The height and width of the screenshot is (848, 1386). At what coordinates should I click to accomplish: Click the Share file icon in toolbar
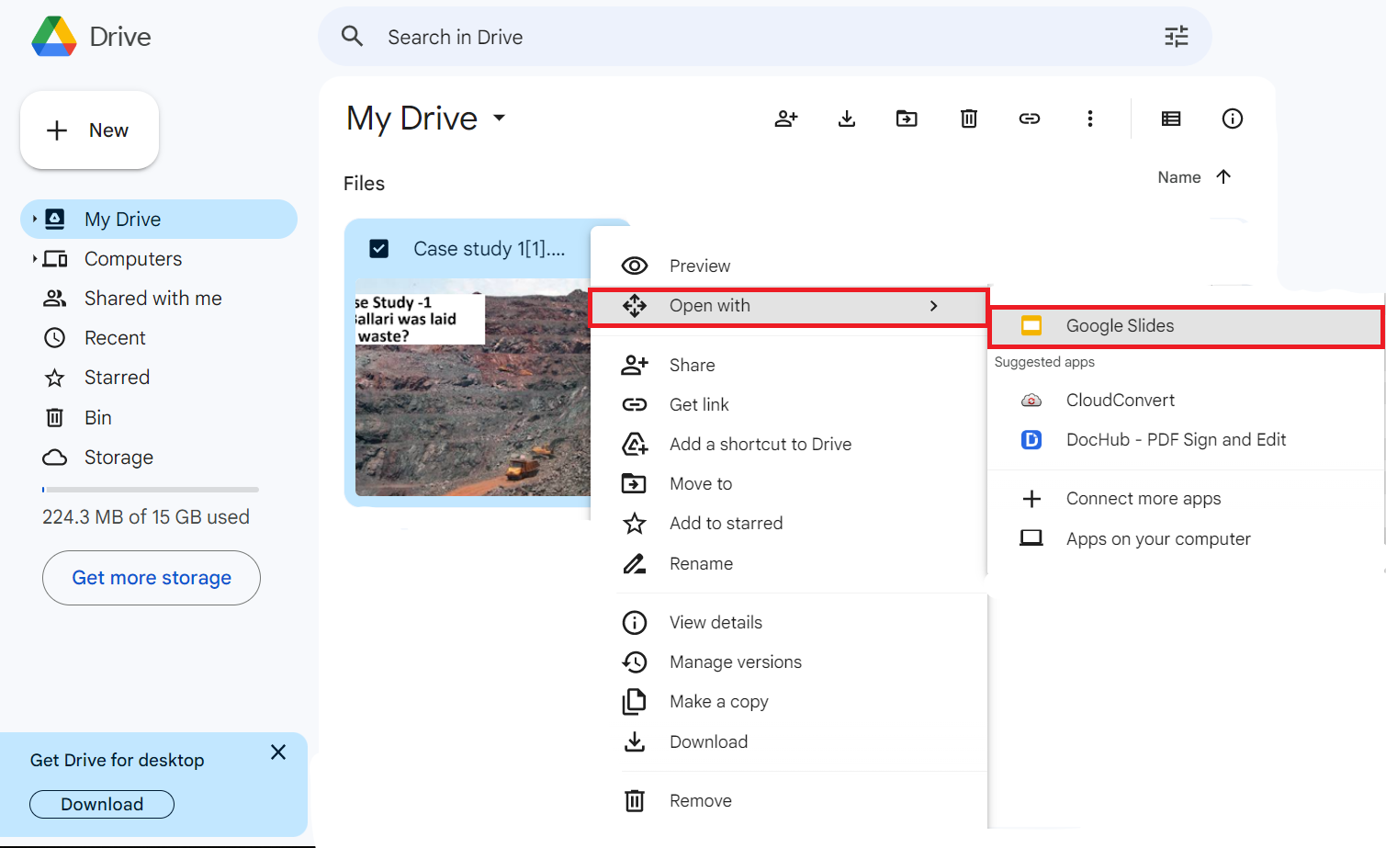point(785,119)
